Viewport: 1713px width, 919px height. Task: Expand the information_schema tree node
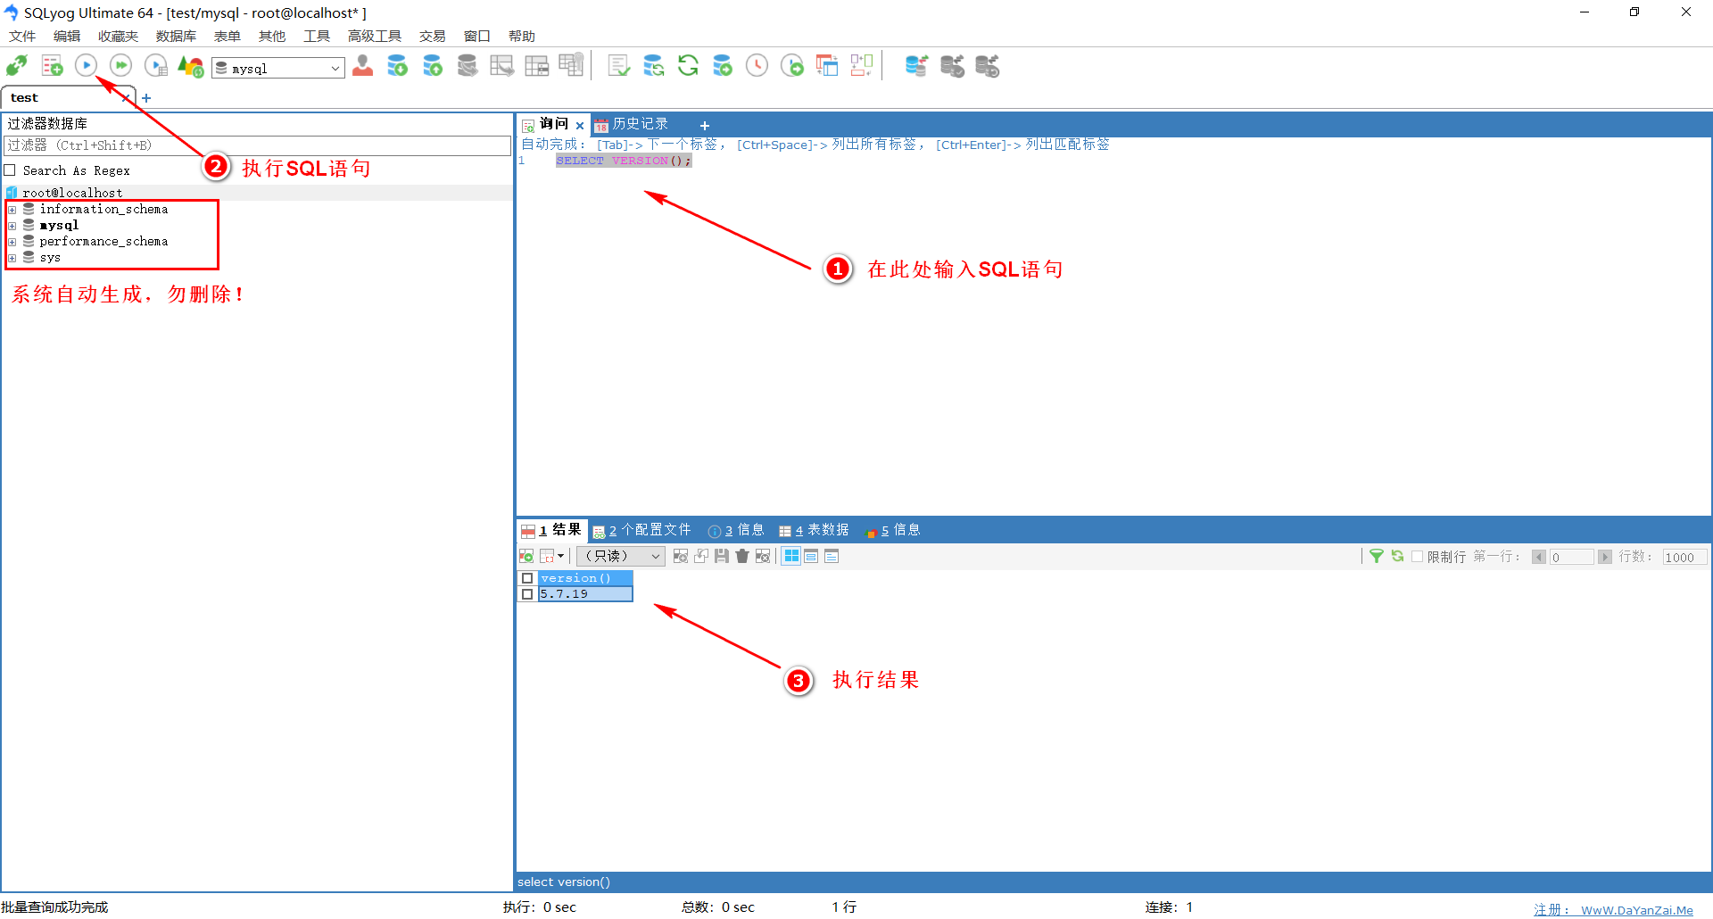click(x=12, y=210)
